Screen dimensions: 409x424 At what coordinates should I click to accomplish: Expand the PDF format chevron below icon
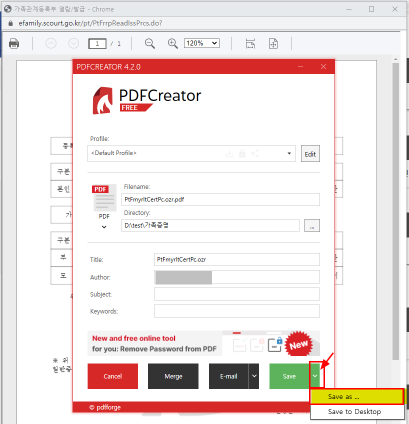(x=104, y=227)
